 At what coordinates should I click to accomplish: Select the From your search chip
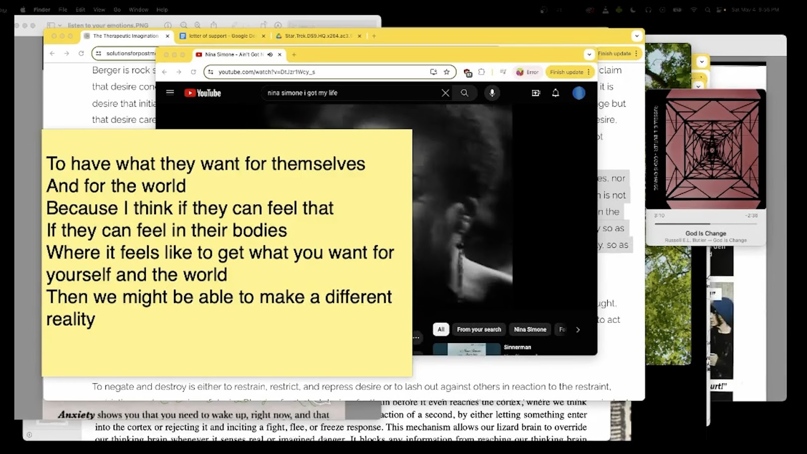(x=479, y=329)
